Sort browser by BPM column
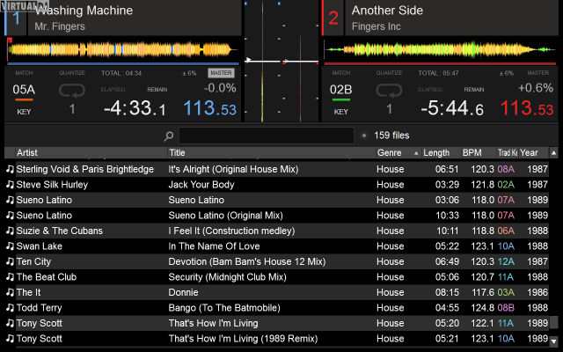The height and width of the screenshot is (352, 563). tap(479, 152)
